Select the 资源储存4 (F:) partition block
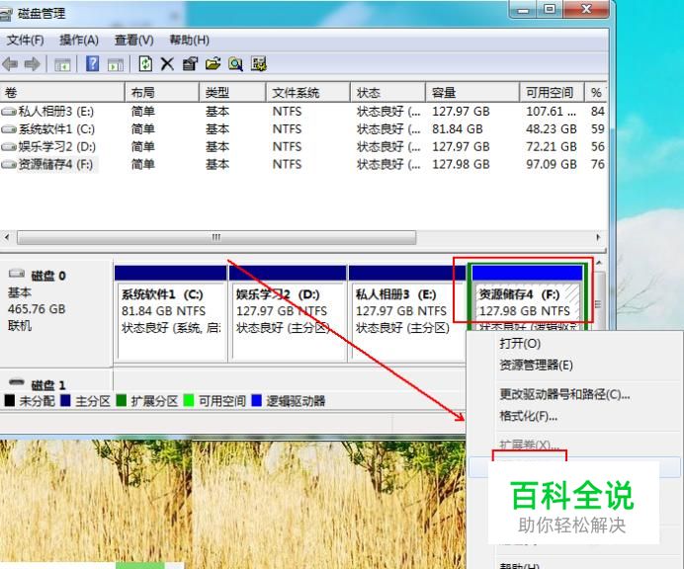 point(527,297)
